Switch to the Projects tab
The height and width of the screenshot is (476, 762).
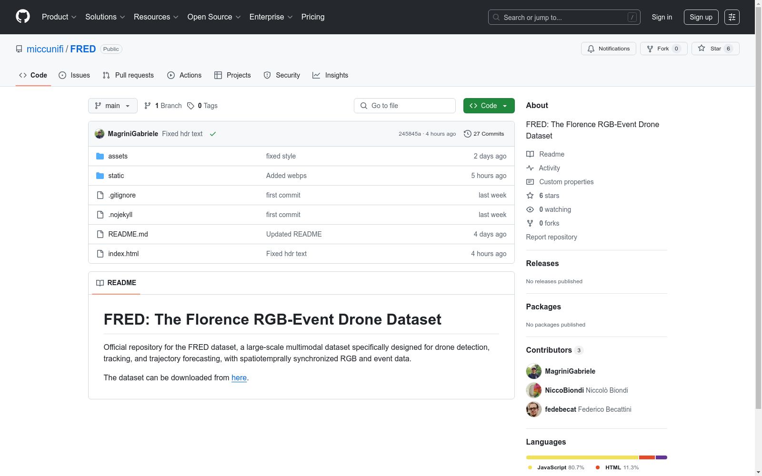point(232,75)
